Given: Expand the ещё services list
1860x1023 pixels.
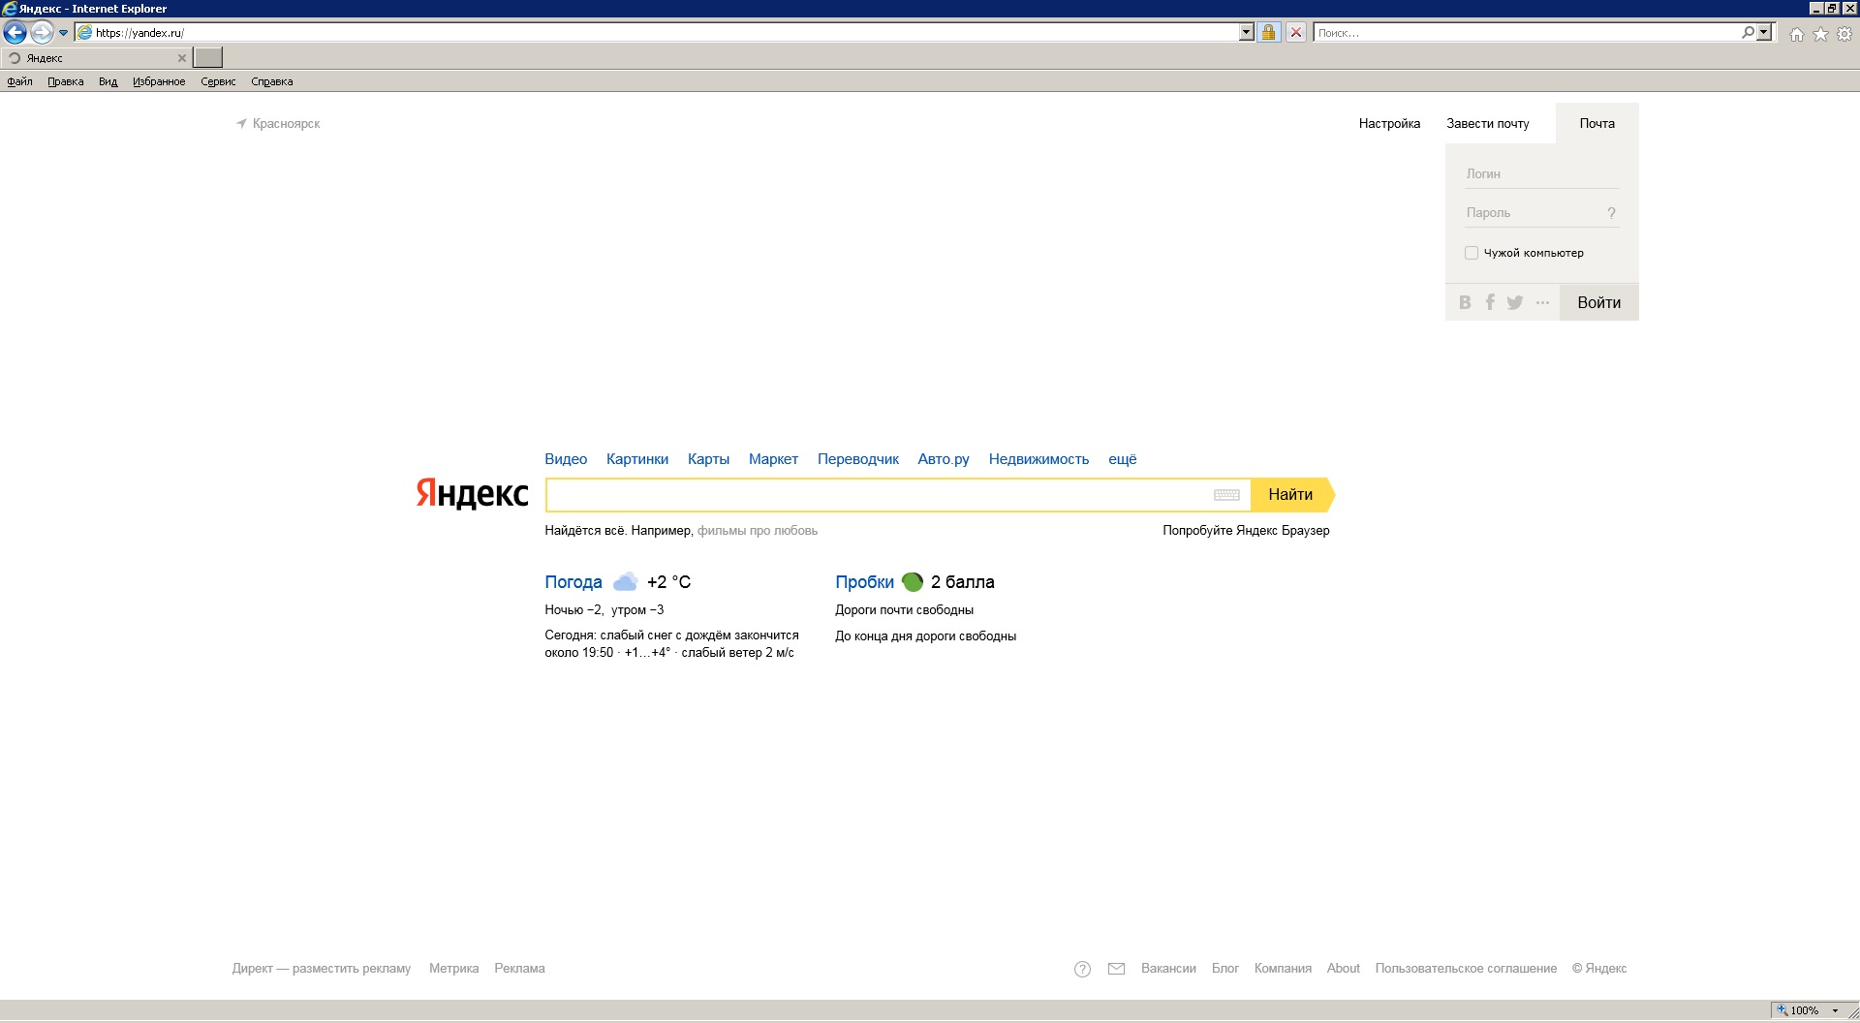Looking at the screenshot, I should (x=1123, y=459).
